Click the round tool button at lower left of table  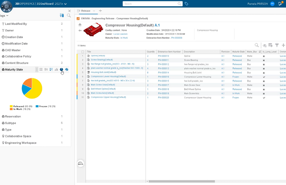[x=80, y=163]
